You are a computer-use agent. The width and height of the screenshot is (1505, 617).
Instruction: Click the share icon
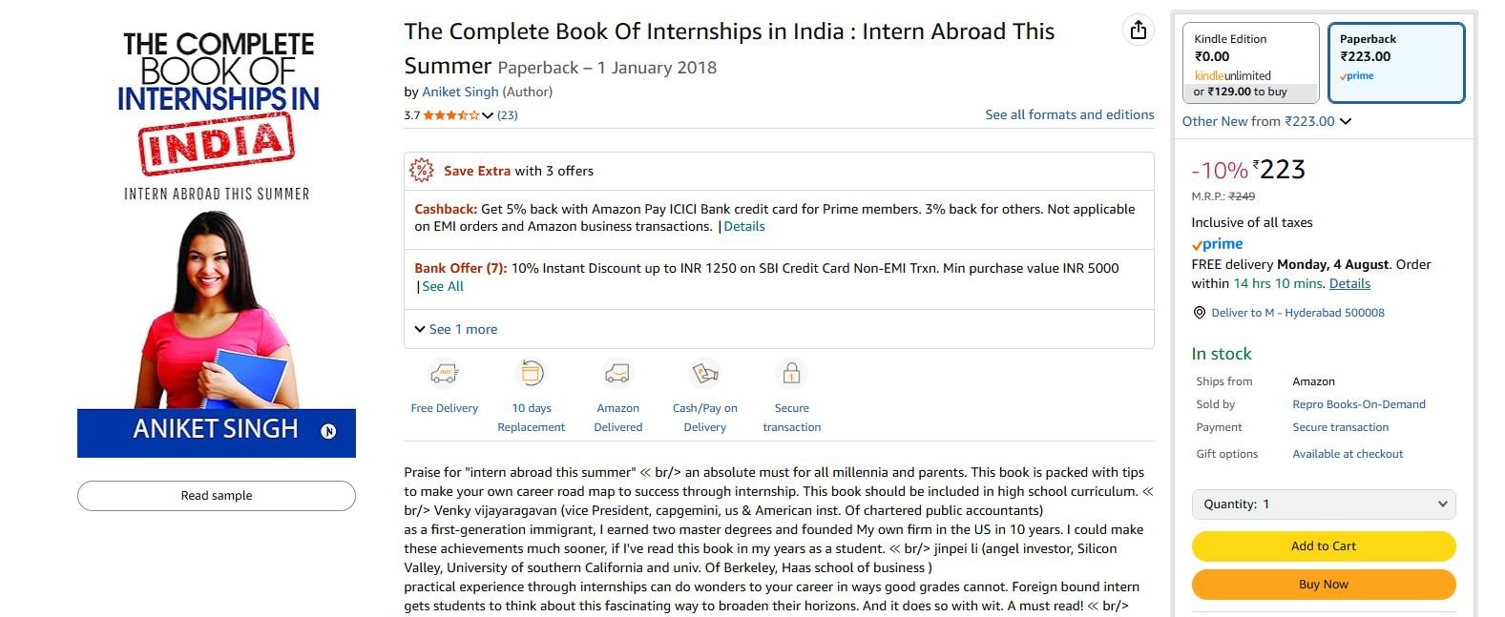coord(1138,30)
